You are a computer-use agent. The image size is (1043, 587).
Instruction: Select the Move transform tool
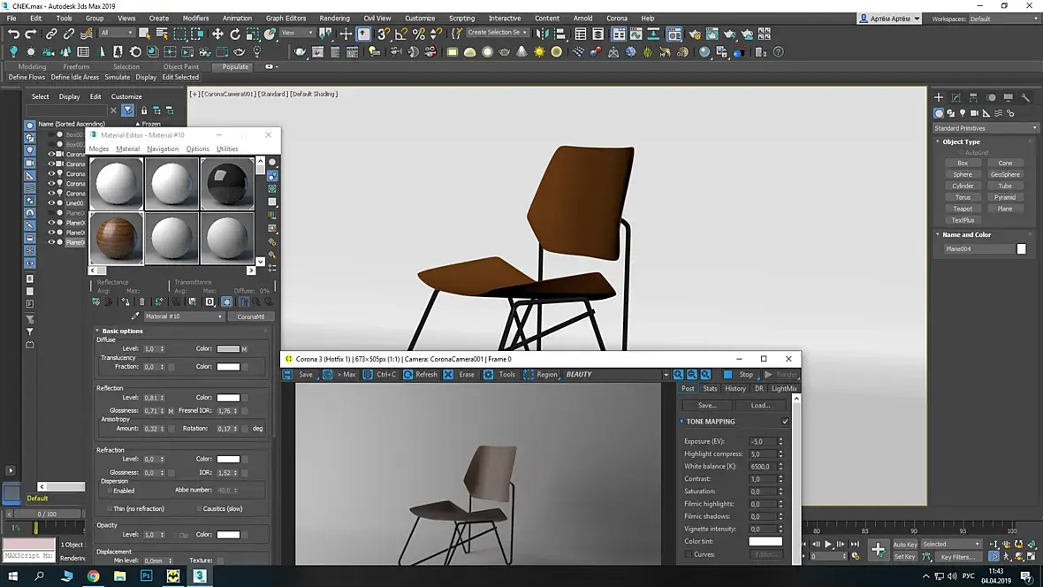point(217,34)
